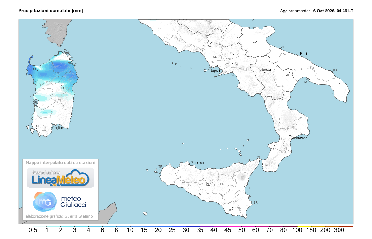Image resolution: width=372 pixels, height=239 pixels.
Task: Click the 15 value on the precipitation scale
Action: click(144, 230)
